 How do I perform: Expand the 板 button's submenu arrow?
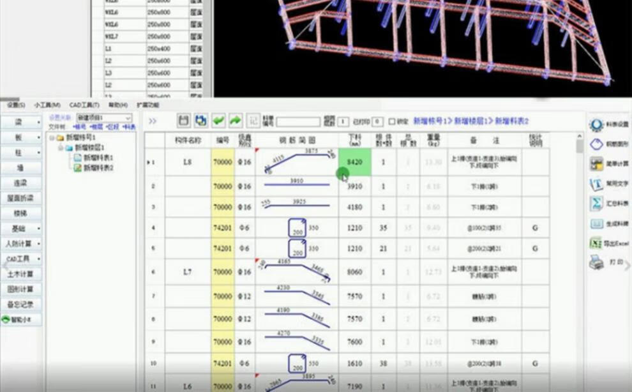38,137
